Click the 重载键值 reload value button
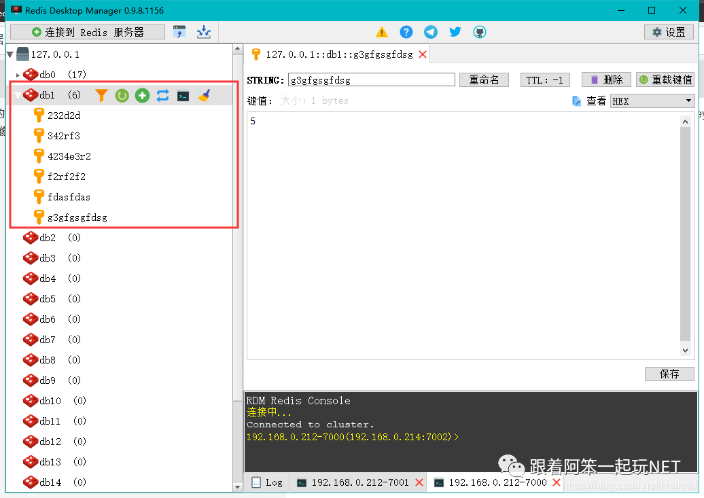704x498 pixels. click(x=665, y=80)
